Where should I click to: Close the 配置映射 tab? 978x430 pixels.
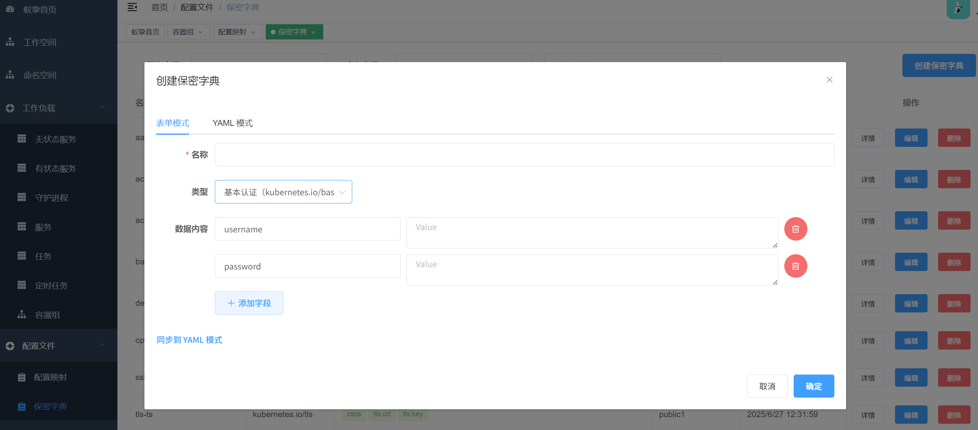[253, 32]
